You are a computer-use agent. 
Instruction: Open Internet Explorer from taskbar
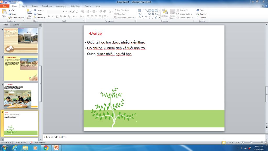pyautogui.click(x=15, y=148)
